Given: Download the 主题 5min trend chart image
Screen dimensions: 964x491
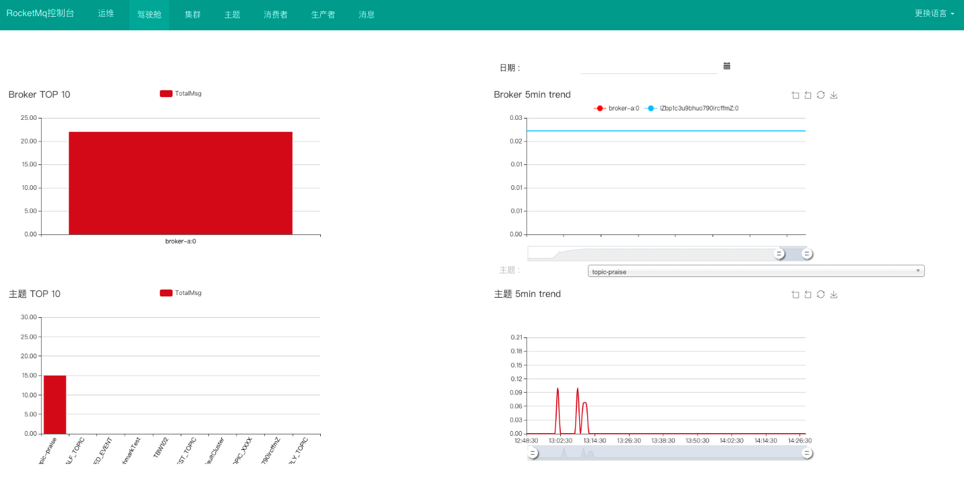Looking at the screenshot, I should pyautogui.click(x=834, y=294).
